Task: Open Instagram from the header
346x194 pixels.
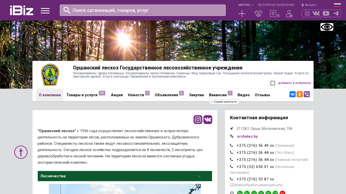Action: (x=307, y=13)
